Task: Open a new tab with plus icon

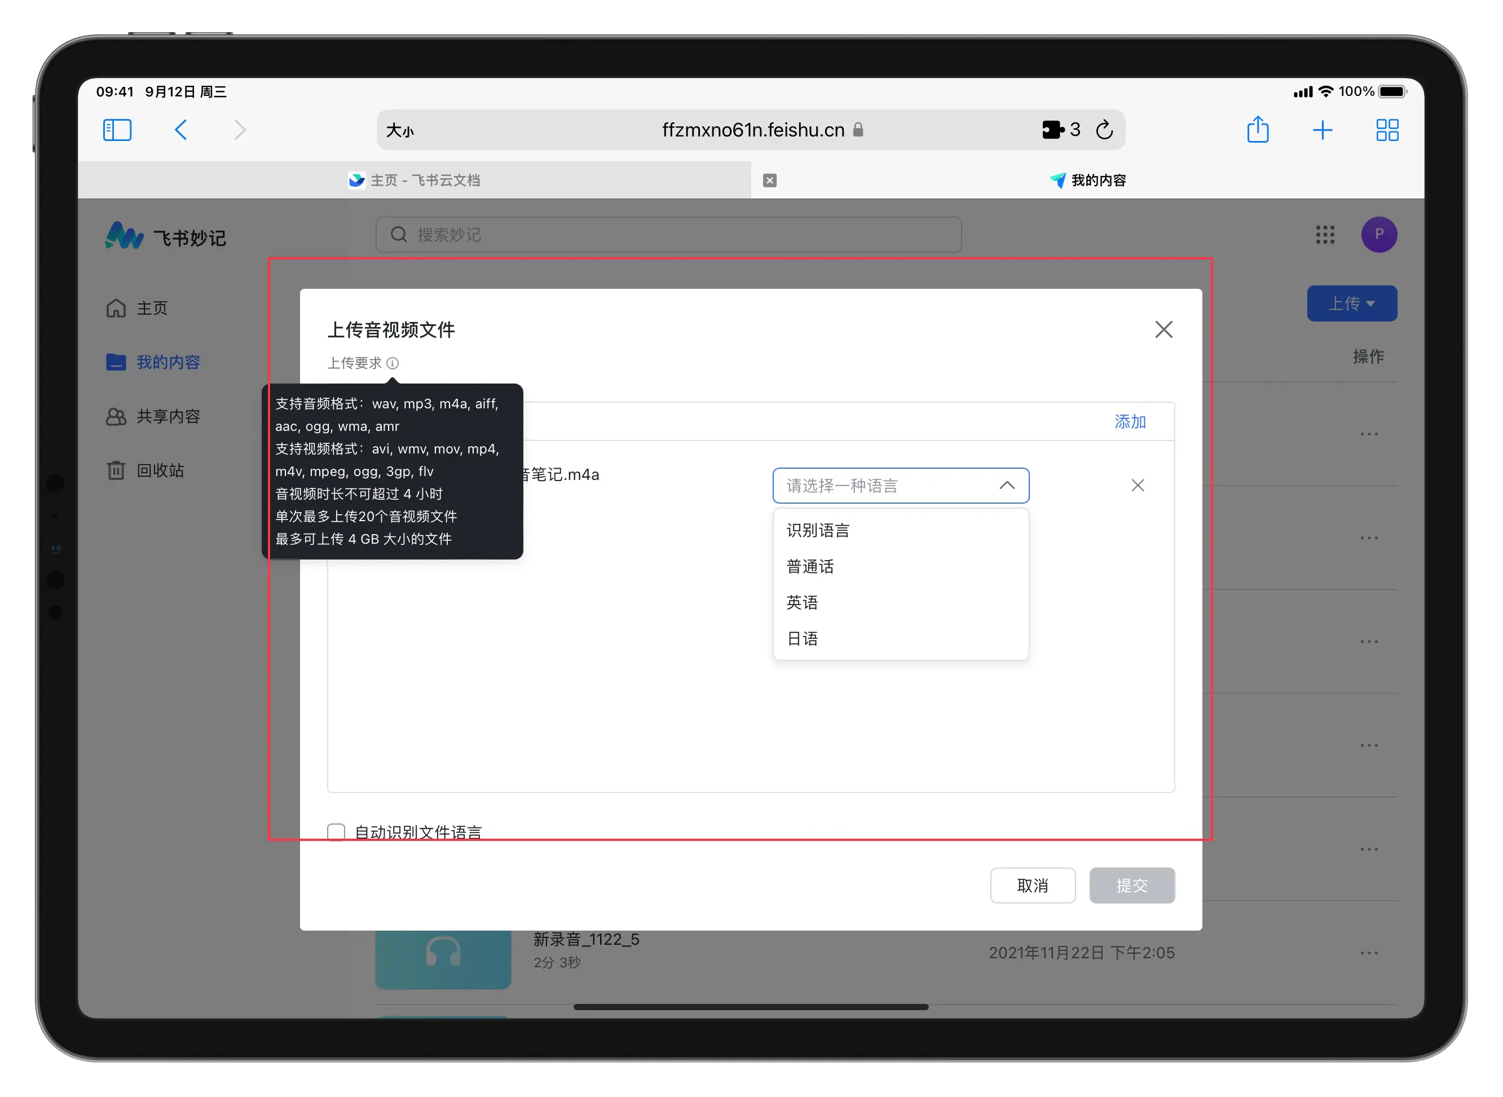Action: pos(1323,130)
